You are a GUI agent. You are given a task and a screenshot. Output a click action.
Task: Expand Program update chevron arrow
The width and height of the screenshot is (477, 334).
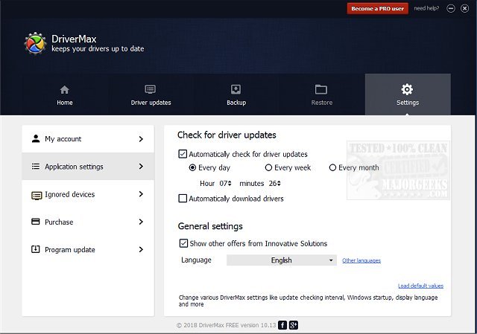141,249
